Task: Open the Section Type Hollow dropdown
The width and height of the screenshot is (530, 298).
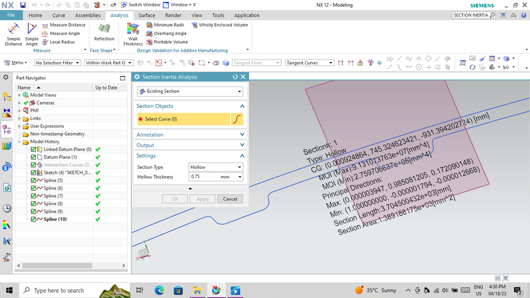Action: click(215, 167)
